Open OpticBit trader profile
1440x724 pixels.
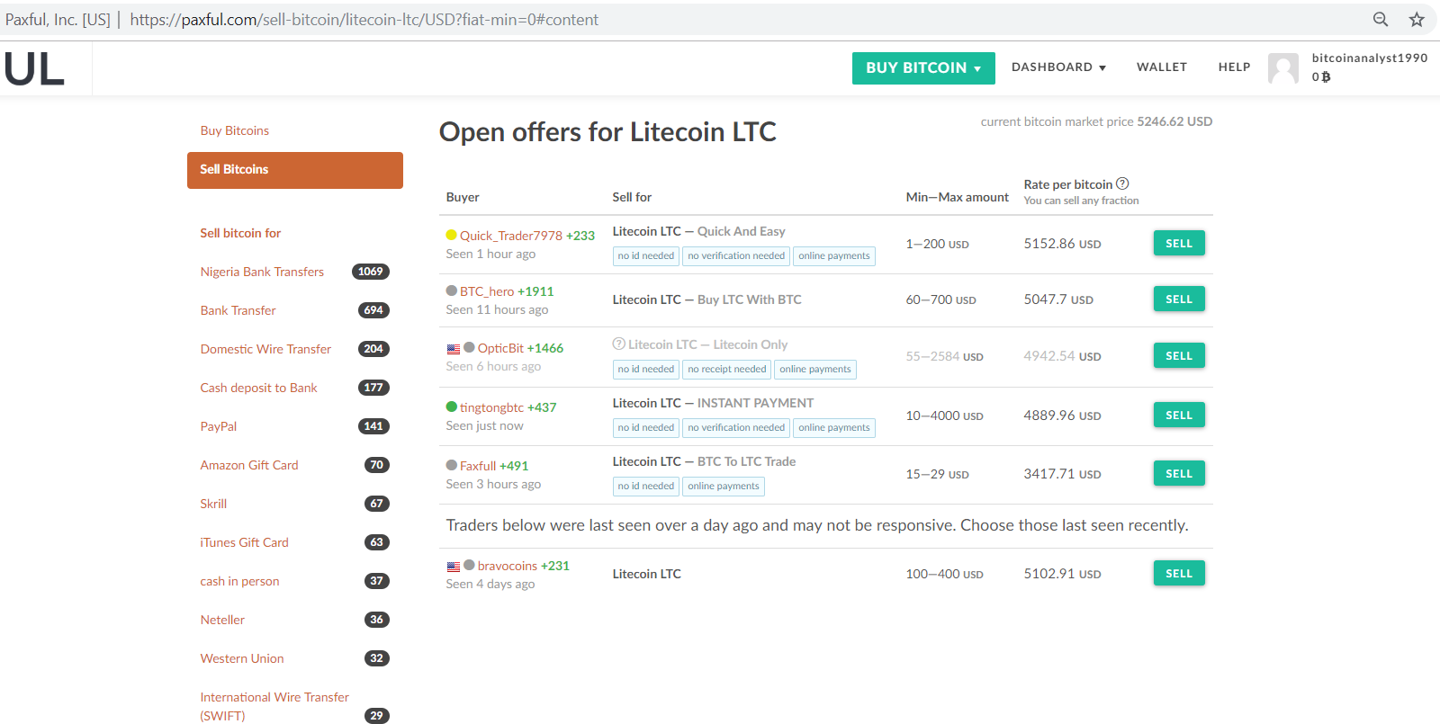coord(500,348)
